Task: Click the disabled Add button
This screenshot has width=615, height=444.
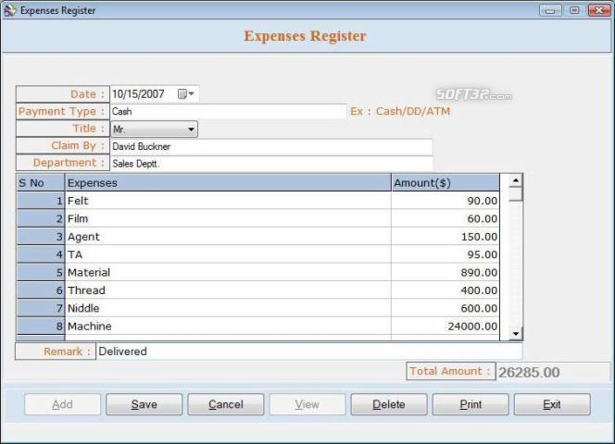Action: tap(62, 404)
